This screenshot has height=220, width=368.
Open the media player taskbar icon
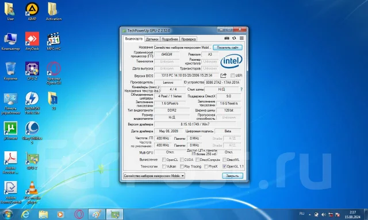click(60, 214)
